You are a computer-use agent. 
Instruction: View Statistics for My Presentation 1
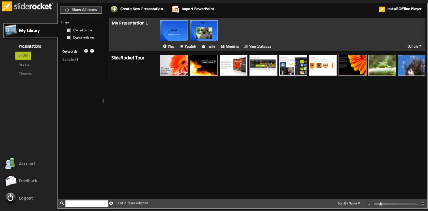point(257,46)
